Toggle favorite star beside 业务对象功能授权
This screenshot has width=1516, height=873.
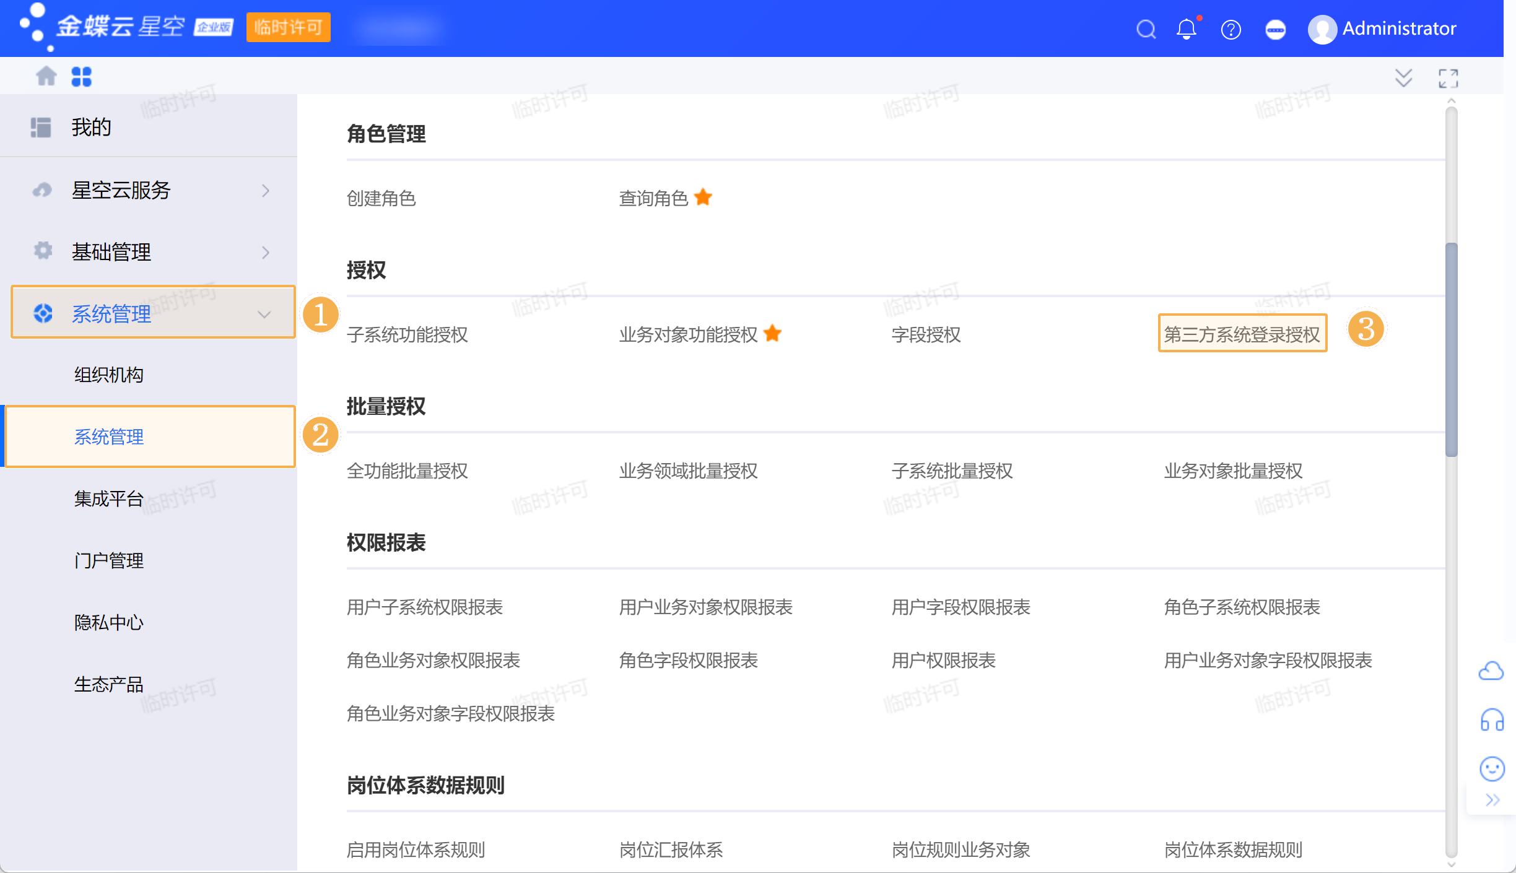pos(772,334)
